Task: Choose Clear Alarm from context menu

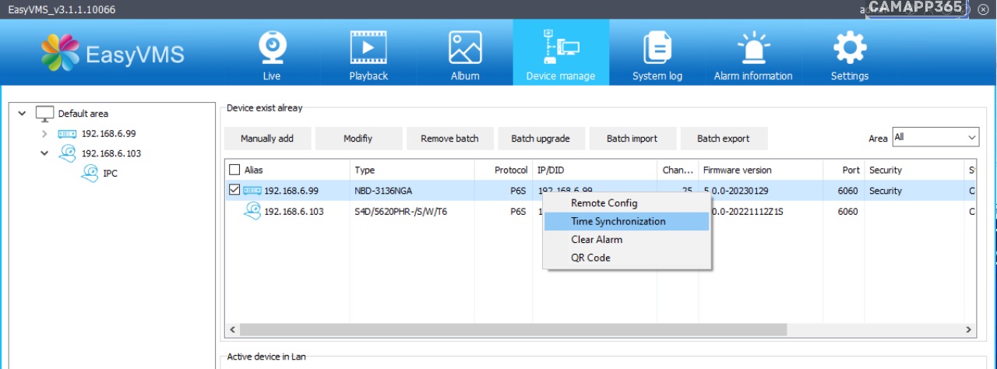Action: (x=627, y=240)
